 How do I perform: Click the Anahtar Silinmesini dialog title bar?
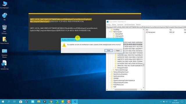point(92,40)
